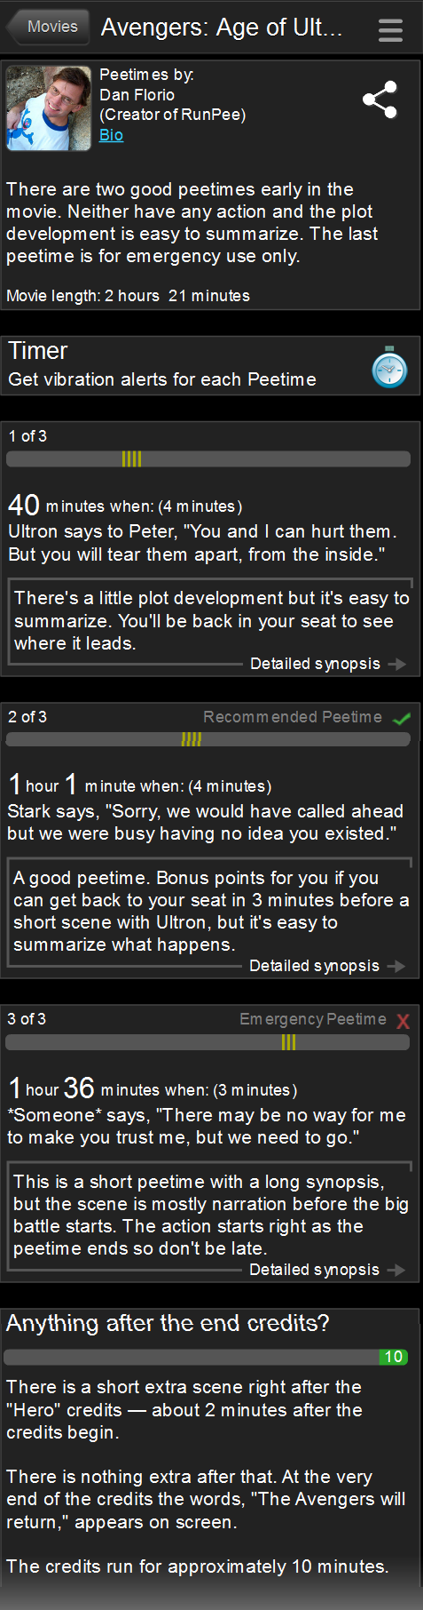Click Dan Florio's profile photo
The width and height of the screenshot is (423, 1610).
tap(49, 108)
